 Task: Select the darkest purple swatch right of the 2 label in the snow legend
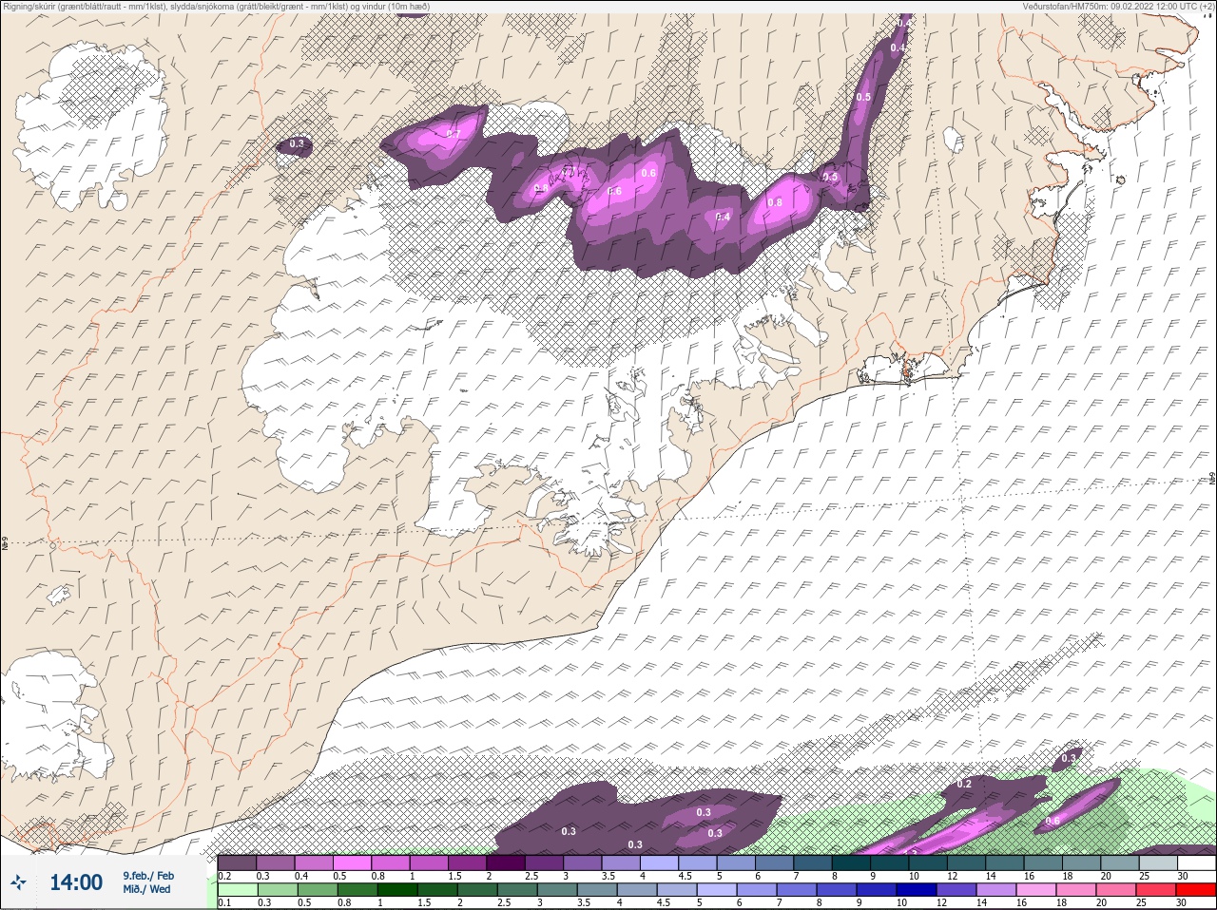pos(506,863)
